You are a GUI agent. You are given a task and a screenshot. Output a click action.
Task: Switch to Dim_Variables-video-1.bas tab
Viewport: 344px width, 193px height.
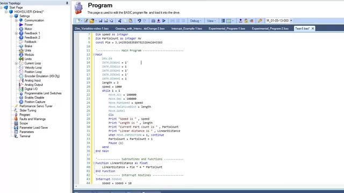(91, 28)
